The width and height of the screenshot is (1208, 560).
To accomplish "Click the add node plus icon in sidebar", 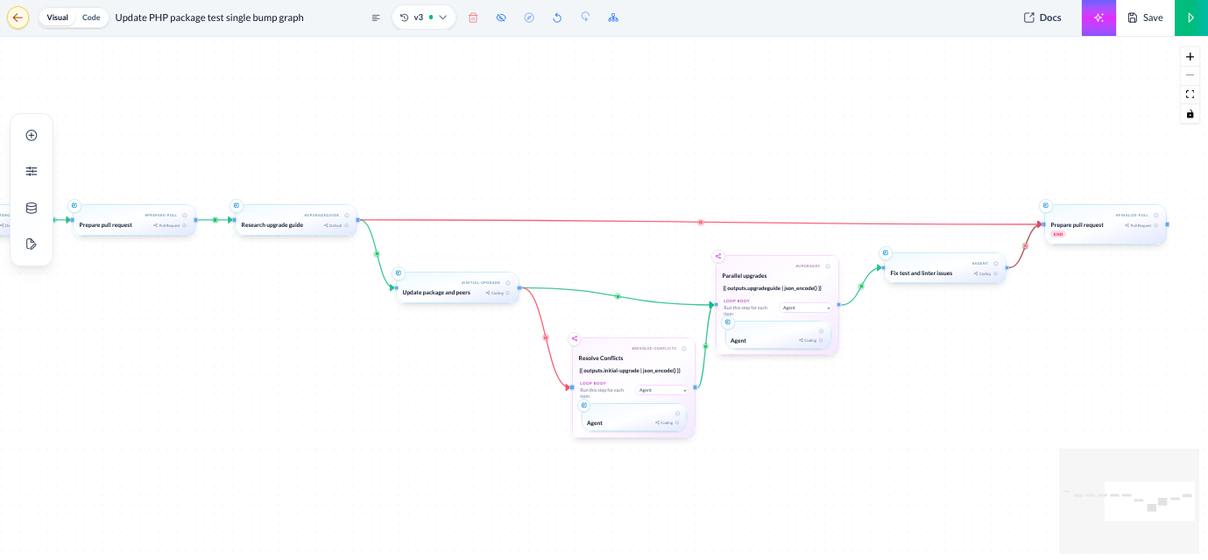I will pos(32,135).
